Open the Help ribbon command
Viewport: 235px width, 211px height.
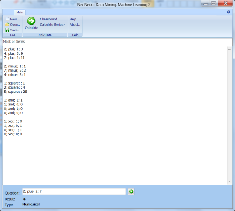tap(73, 19)
